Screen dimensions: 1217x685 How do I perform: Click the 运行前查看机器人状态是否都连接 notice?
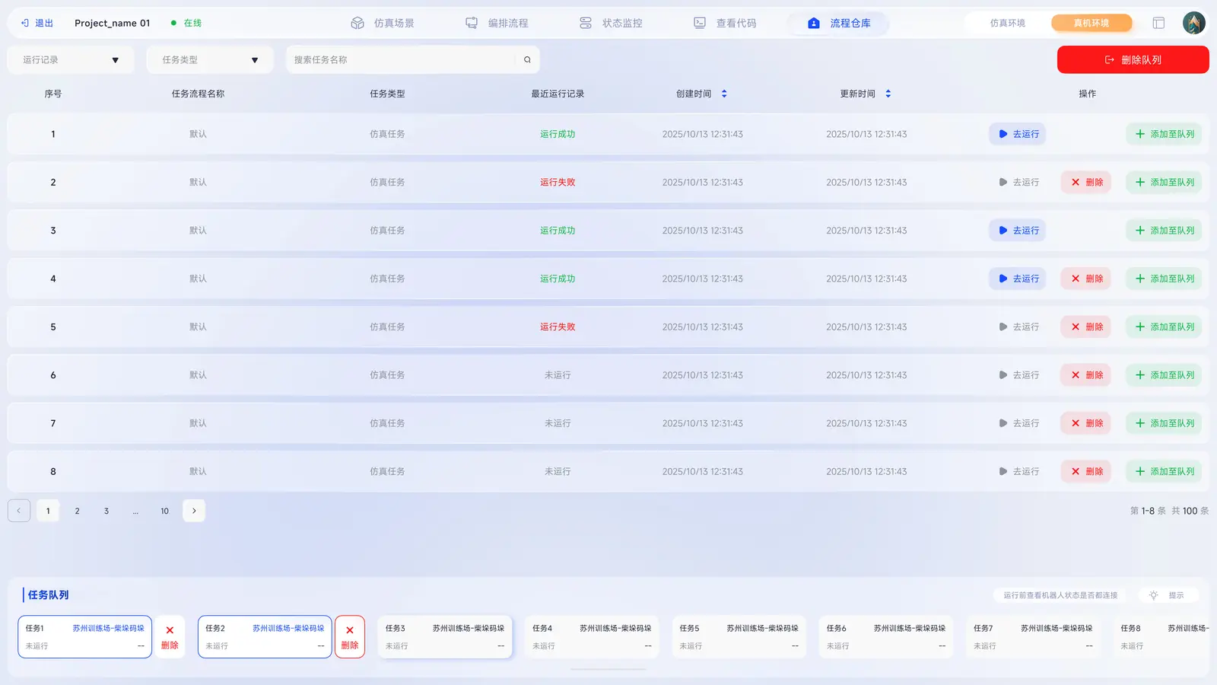pos(1060,595)
